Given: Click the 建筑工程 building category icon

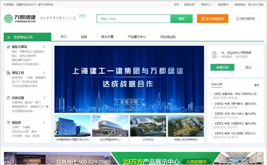Looking at the screenshot, I should [x=8, y=73].
